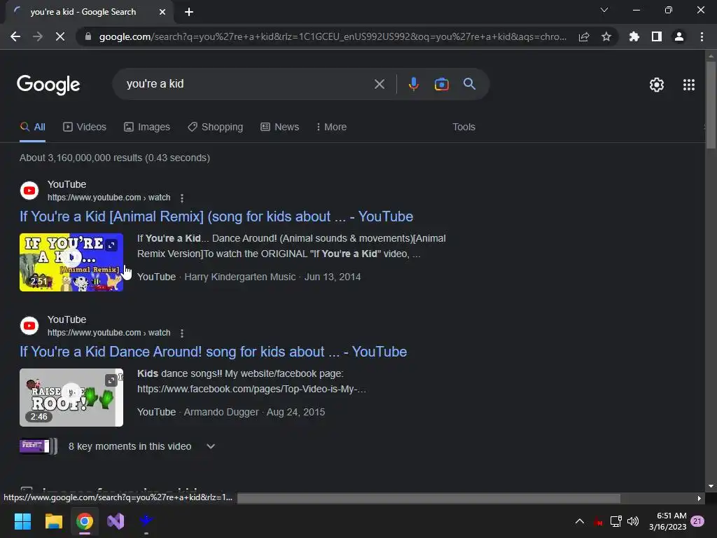Open the Windows Start menu
The height and width of the screenshot is (538, 717).
click(22, 521)
